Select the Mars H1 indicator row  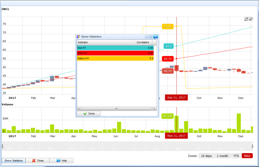pyautogui.click(x=115, y=53)
